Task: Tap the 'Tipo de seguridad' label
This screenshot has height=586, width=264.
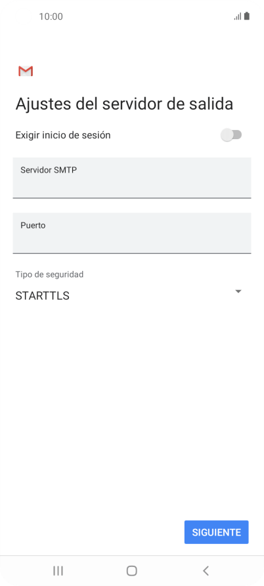Action: 49,274
